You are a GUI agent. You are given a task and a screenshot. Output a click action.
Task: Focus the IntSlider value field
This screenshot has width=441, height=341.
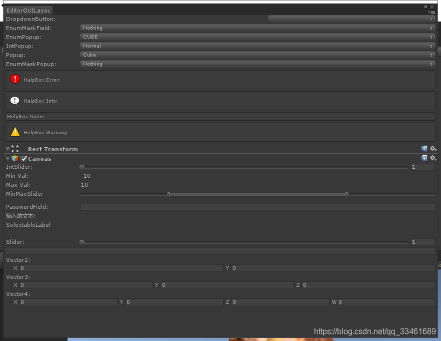click(422, 167)
